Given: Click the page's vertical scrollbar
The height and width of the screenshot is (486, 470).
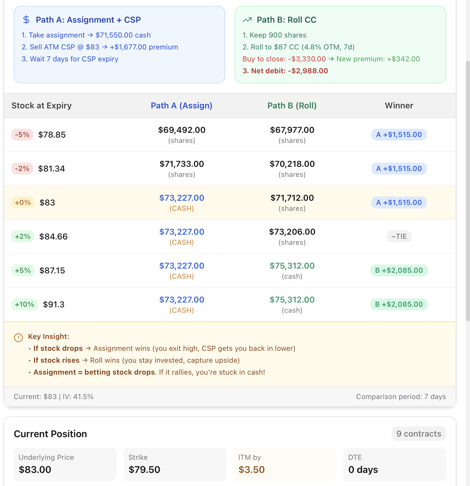Looking at the screenshot, I should click(x=468, y=191).
